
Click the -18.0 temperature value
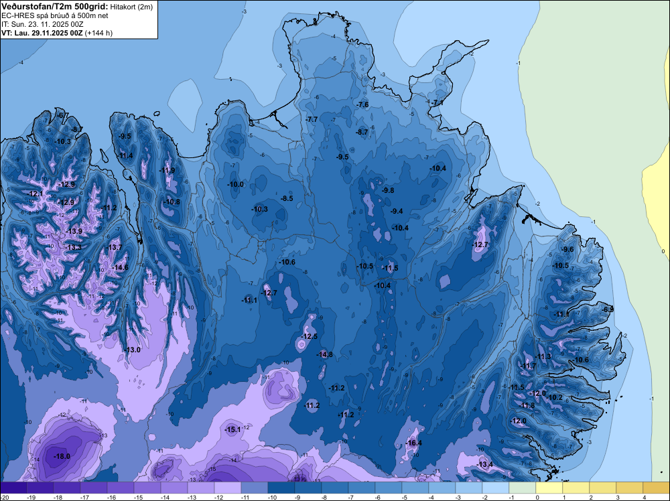[62, 456]
